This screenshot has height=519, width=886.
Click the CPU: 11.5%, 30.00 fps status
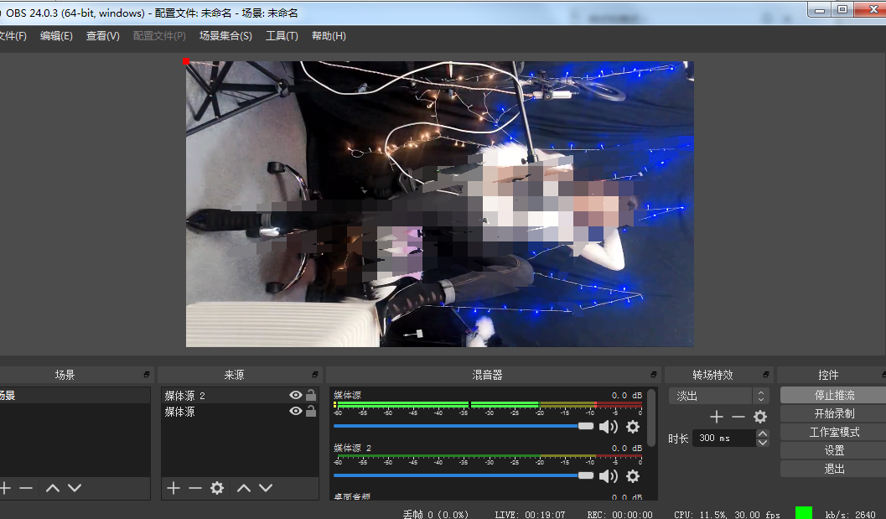tap(727, 515)
